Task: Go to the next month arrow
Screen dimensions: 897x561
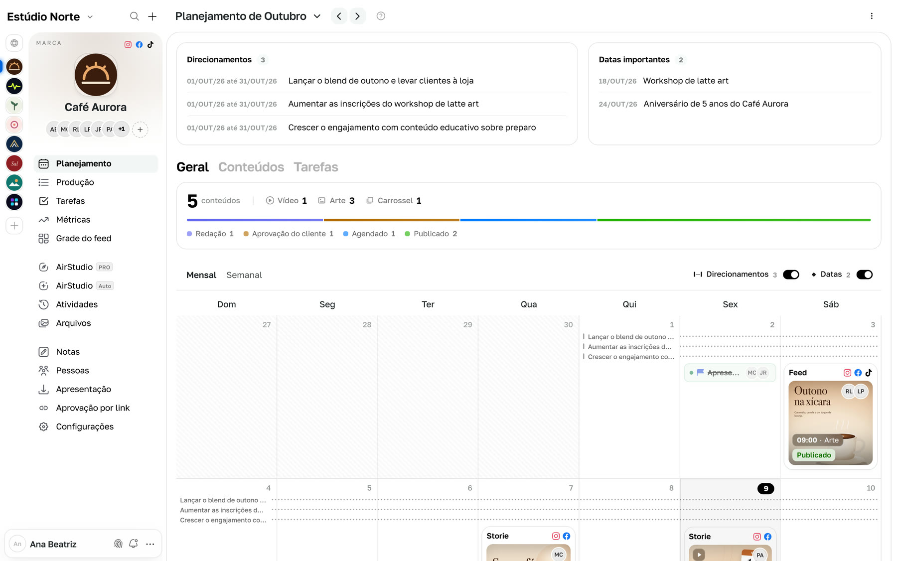Action: (x=358, y=16)
